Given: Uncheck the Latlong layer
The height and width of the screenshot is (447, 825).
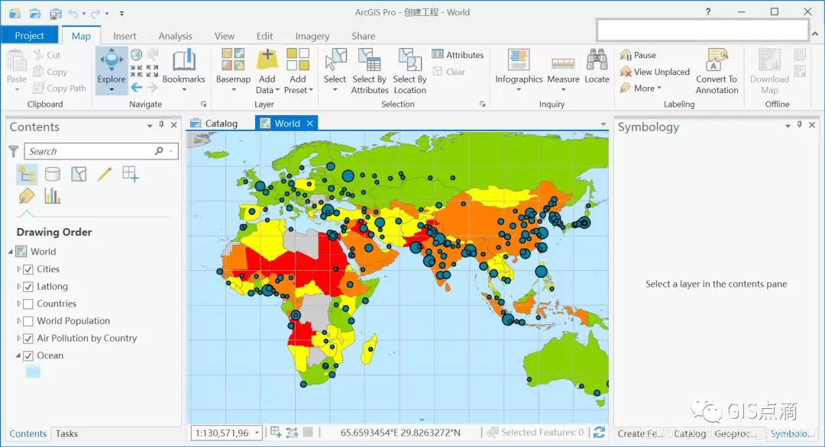Looking at the screenshot, I should coord(28,287).
